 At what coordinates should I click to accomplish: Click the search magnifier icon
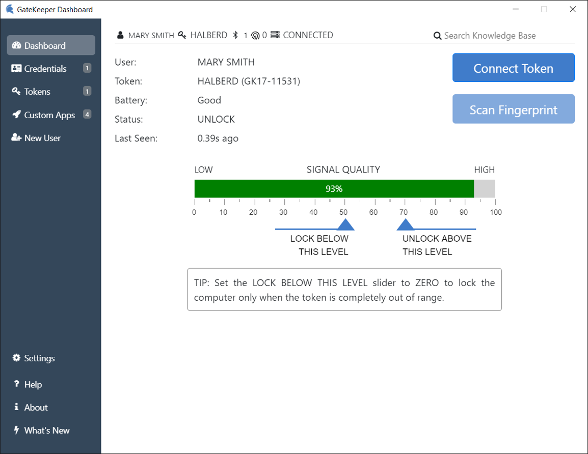437,36
